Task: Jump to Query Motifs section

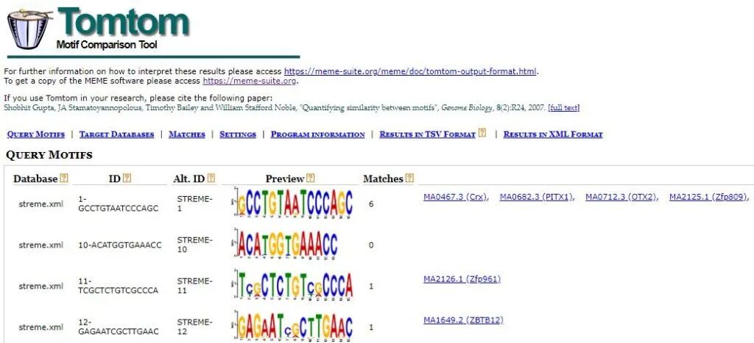Action: tap(36, 134)
